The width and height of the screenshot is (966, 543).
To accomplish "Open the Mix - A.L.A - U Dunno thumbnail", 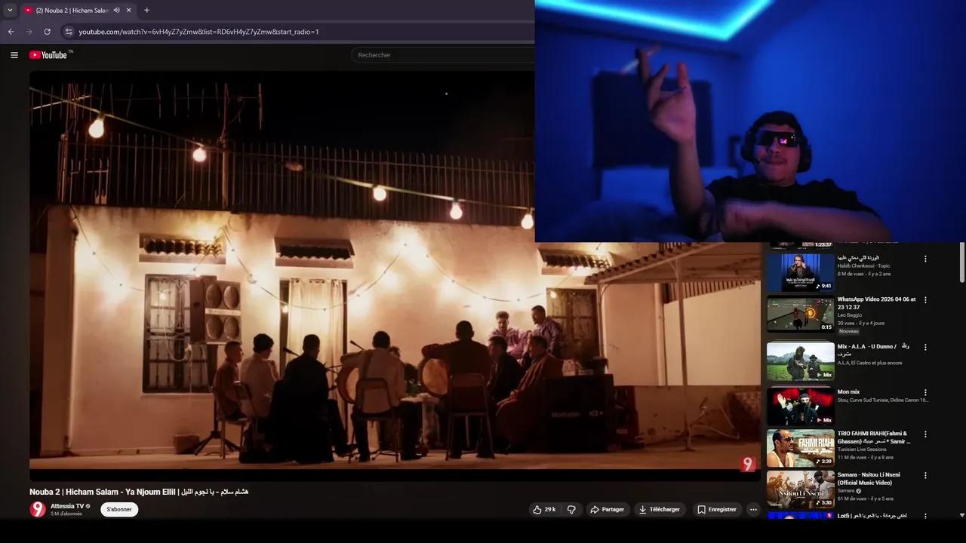I will click(801, 361).
